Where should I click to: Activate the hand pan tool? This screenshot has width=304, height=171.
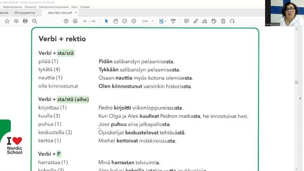coord(115,21)
